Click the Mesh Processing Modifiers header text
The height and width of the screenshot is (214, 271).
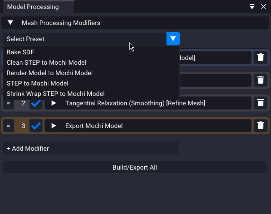61,23
